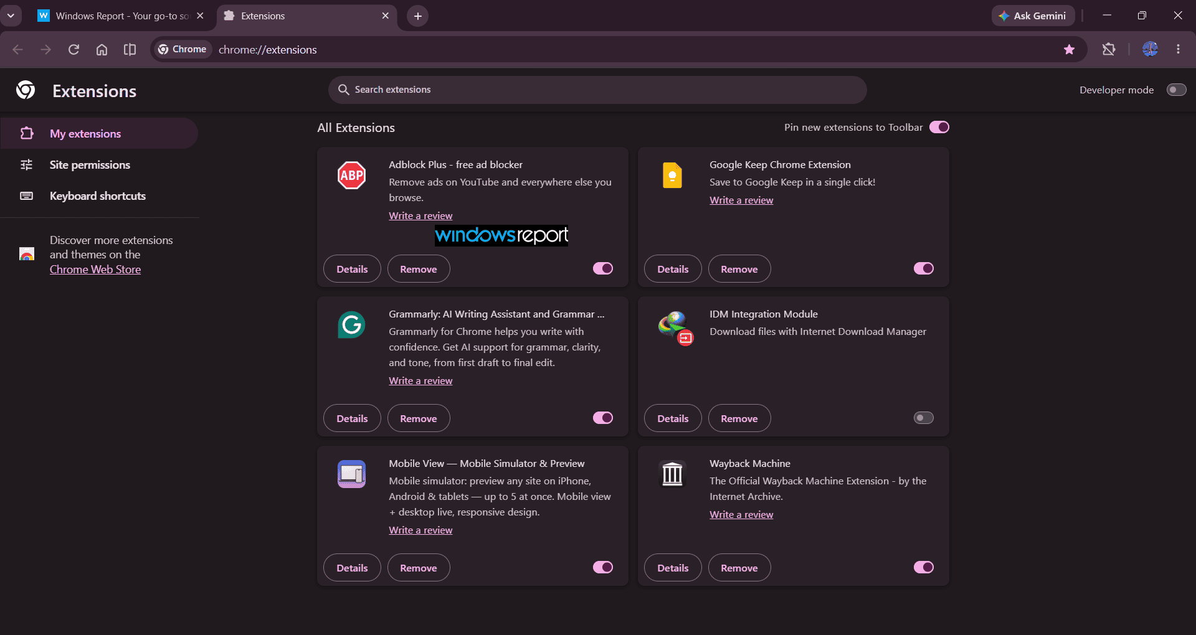Disable the Mobile View extension
Image resolution: width=1196 pixels, height=635 pixels.
pos(603,567)
